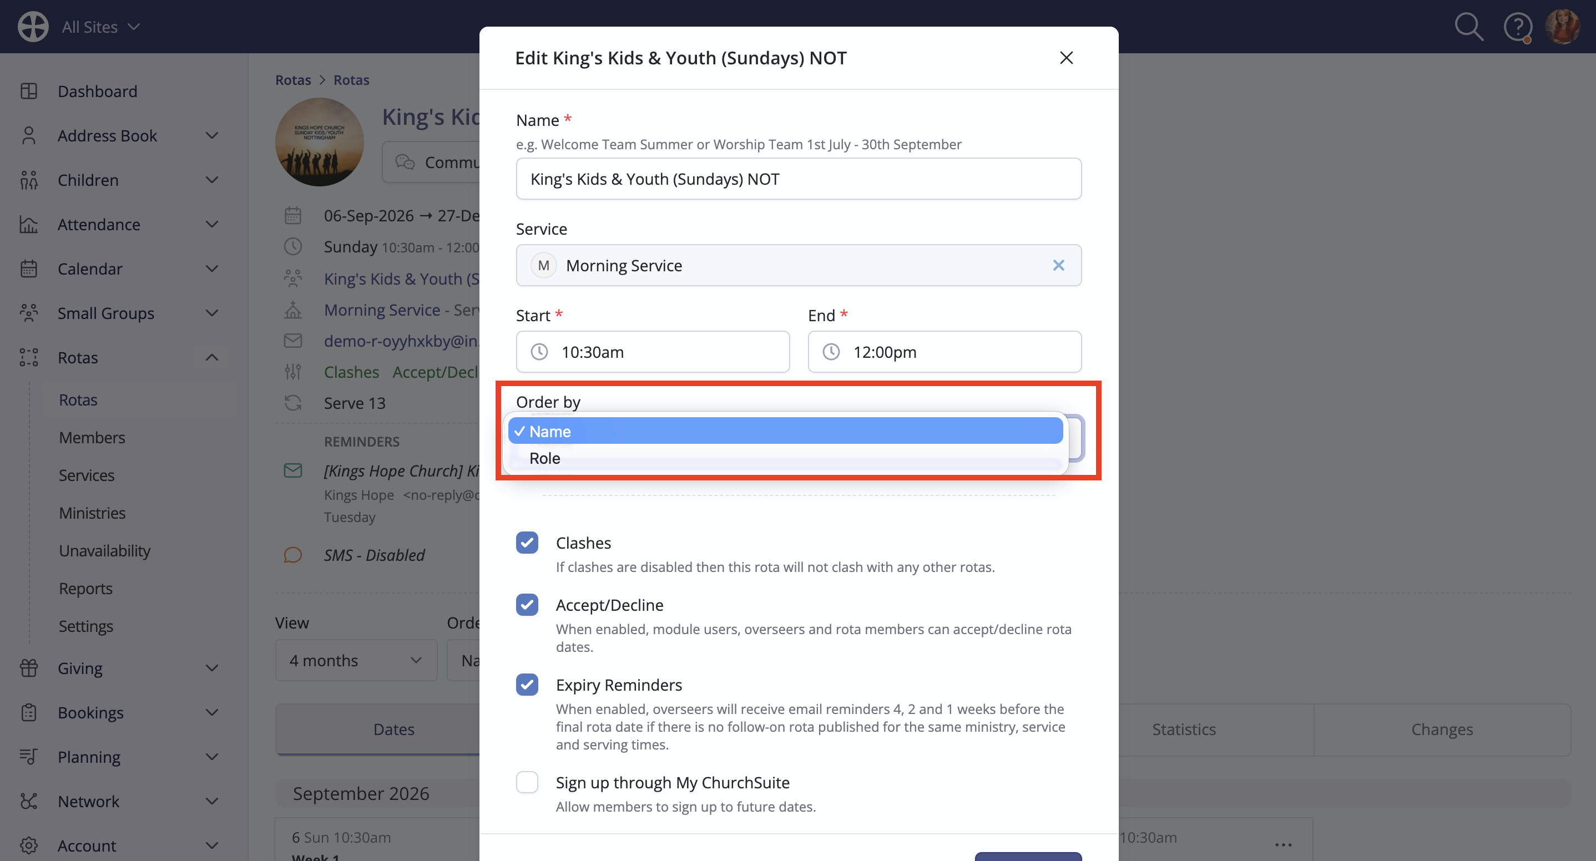Clear the Morning Service selection with the x
The width and height of the screenshot is (1596, 861).
1058,265
